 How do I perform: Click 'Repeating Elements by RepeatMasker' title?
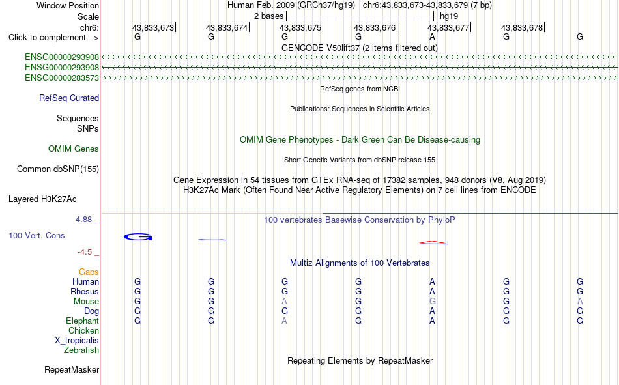point(360,360)
